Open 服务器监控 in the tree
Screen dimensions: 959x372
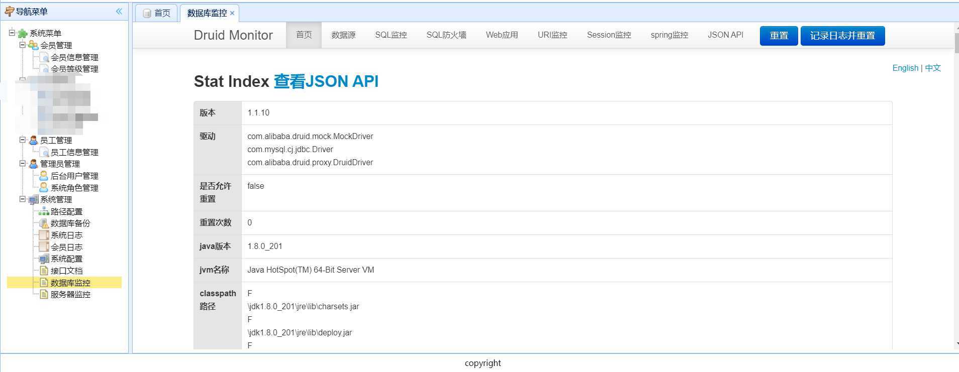(x=70, y=294)
